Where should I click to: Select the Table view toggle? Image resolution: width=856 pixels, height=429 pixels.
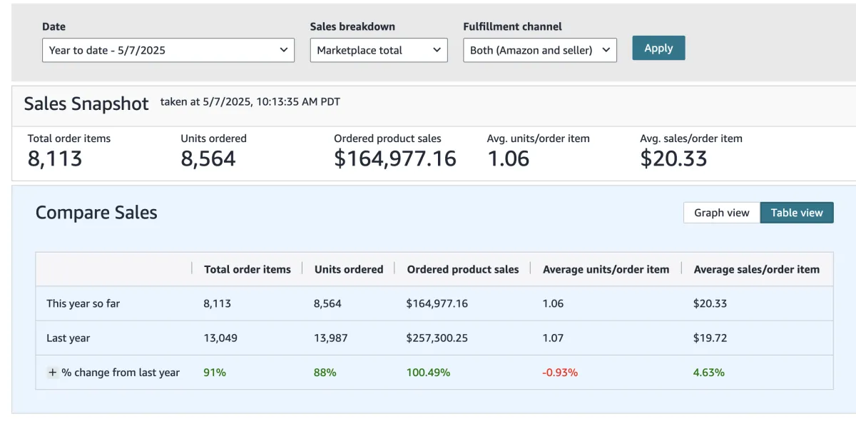797,213
